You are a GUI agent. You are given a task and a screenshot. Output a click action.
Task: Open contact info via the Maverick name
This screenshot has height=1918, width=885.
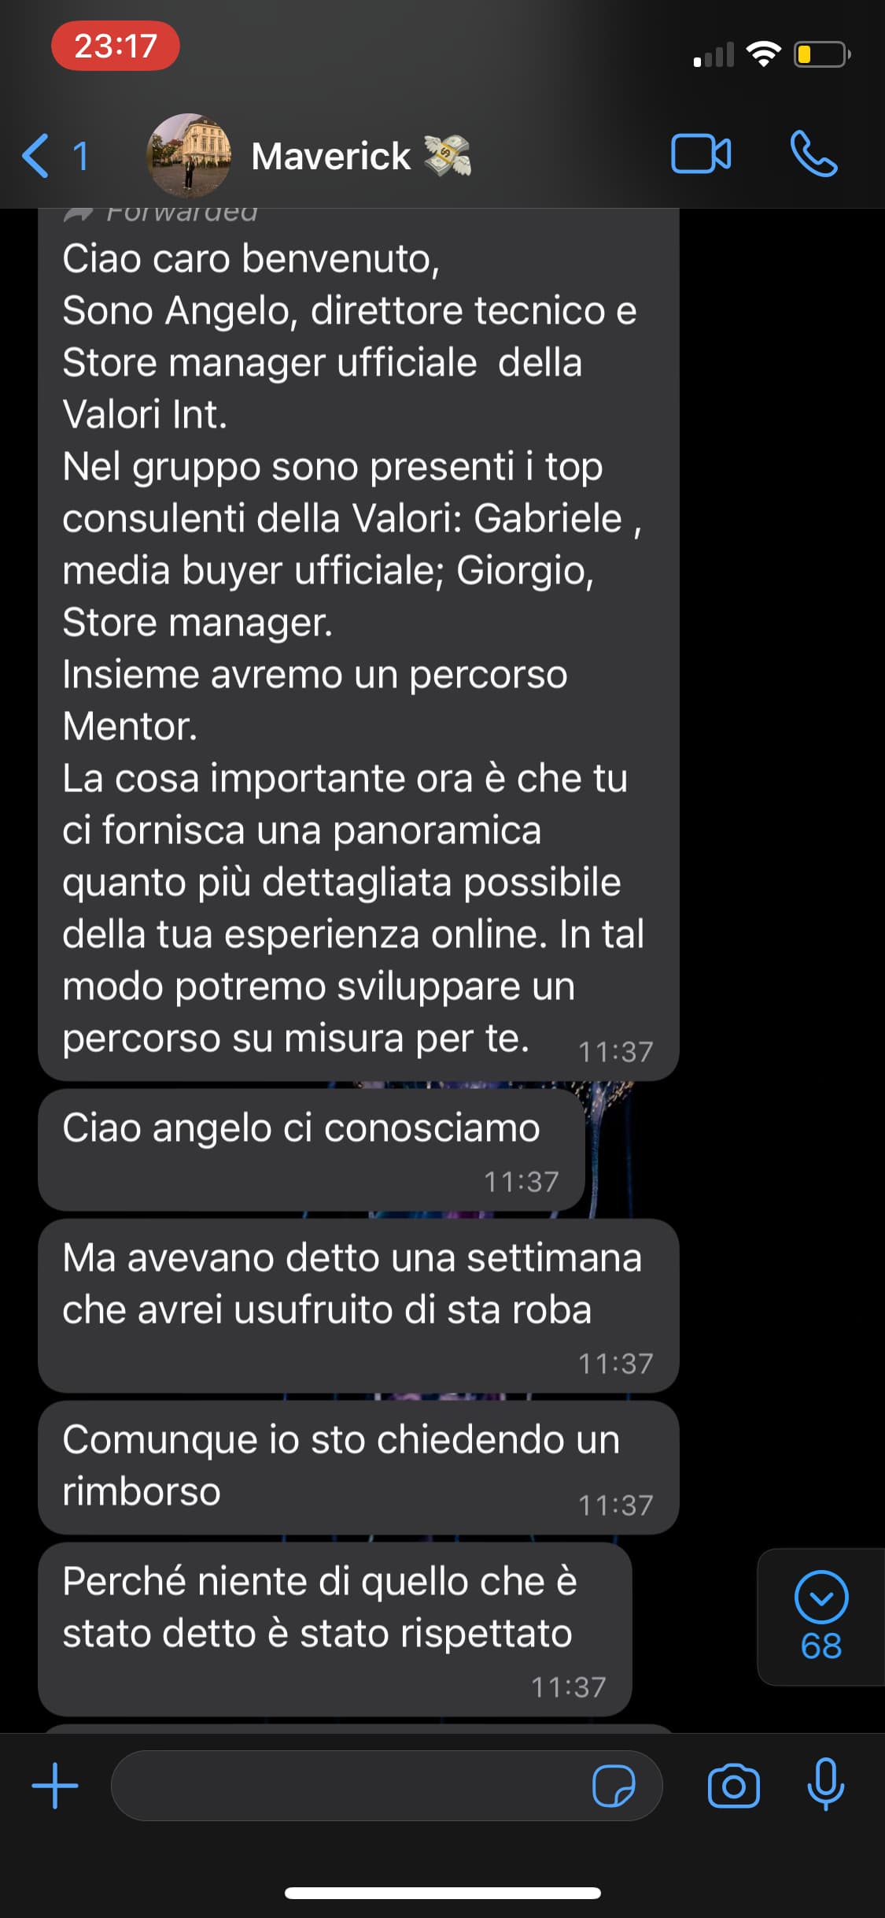point(330,156)
